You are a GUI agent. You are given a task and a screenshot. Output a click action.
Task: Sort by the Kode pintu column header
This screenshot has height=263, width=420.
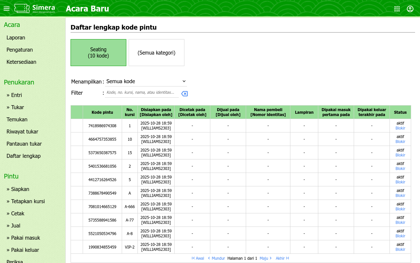102,112
